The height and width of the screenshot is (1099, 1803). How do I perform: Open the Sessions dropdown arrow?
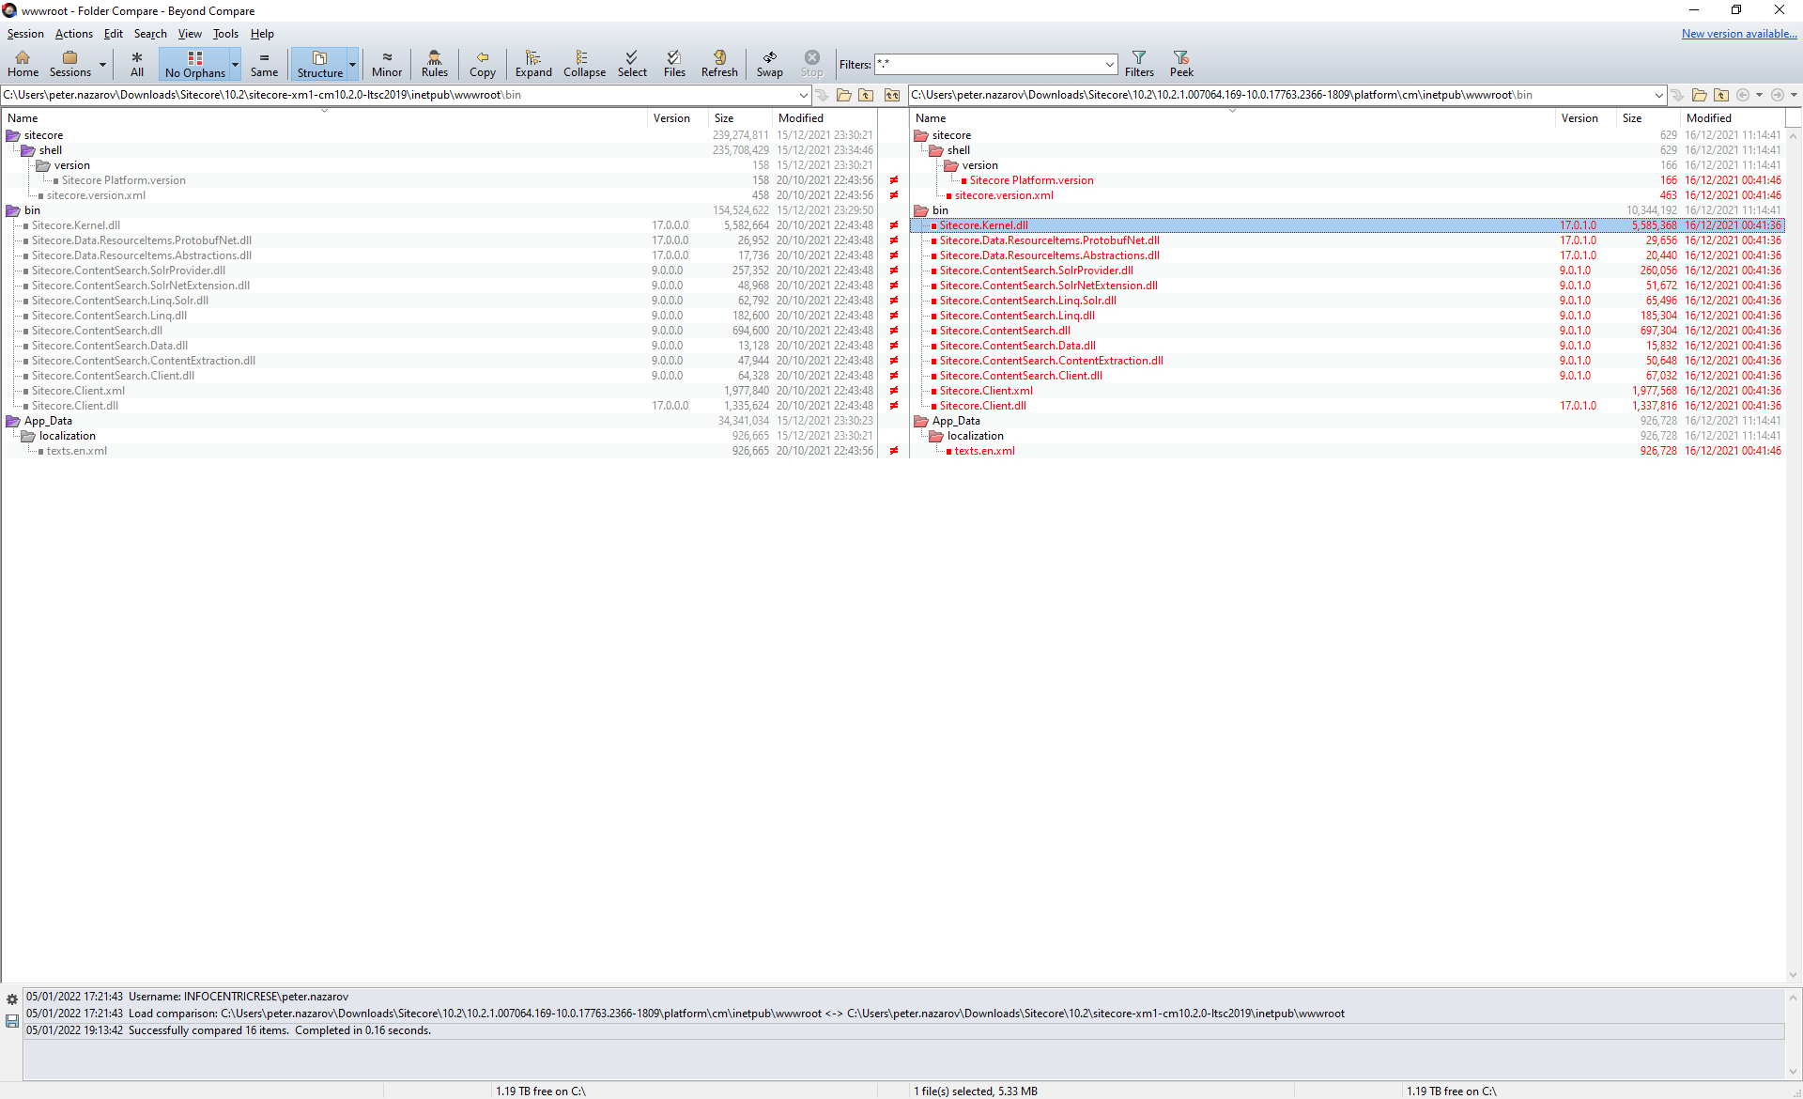click(x=102, y=65)
